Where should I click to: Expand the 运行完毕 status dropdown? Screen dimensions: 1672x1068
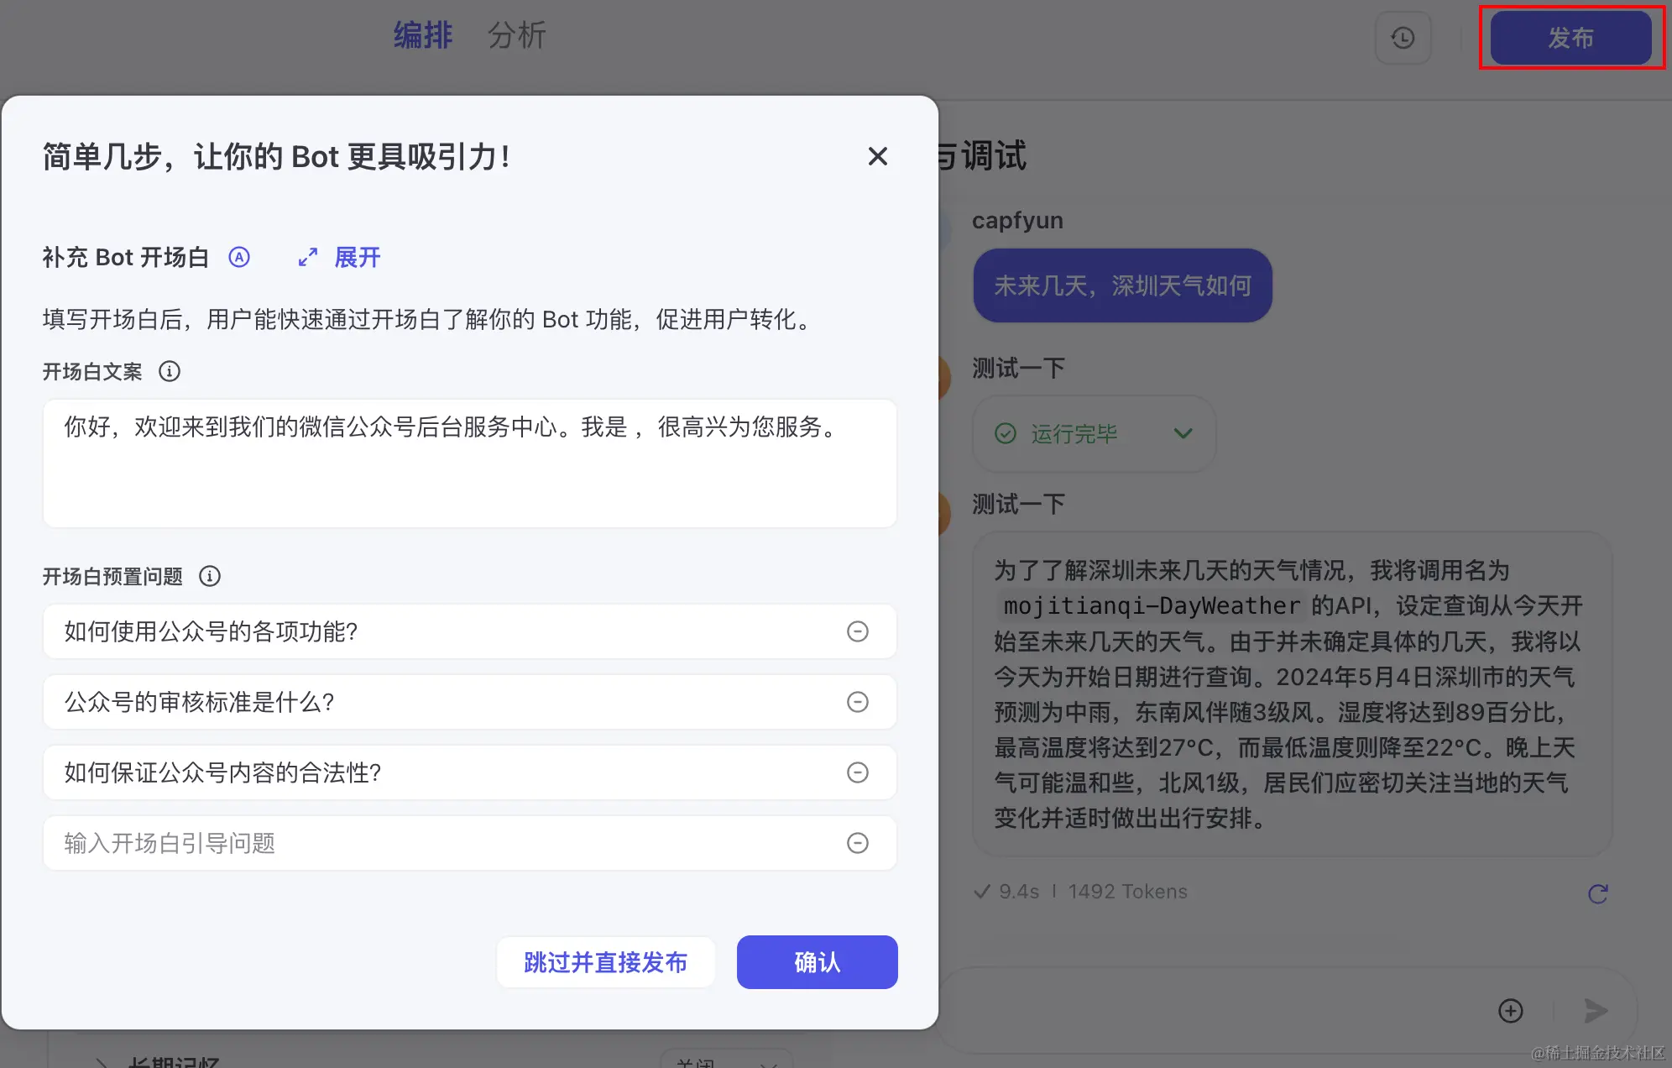[1183, 433]
